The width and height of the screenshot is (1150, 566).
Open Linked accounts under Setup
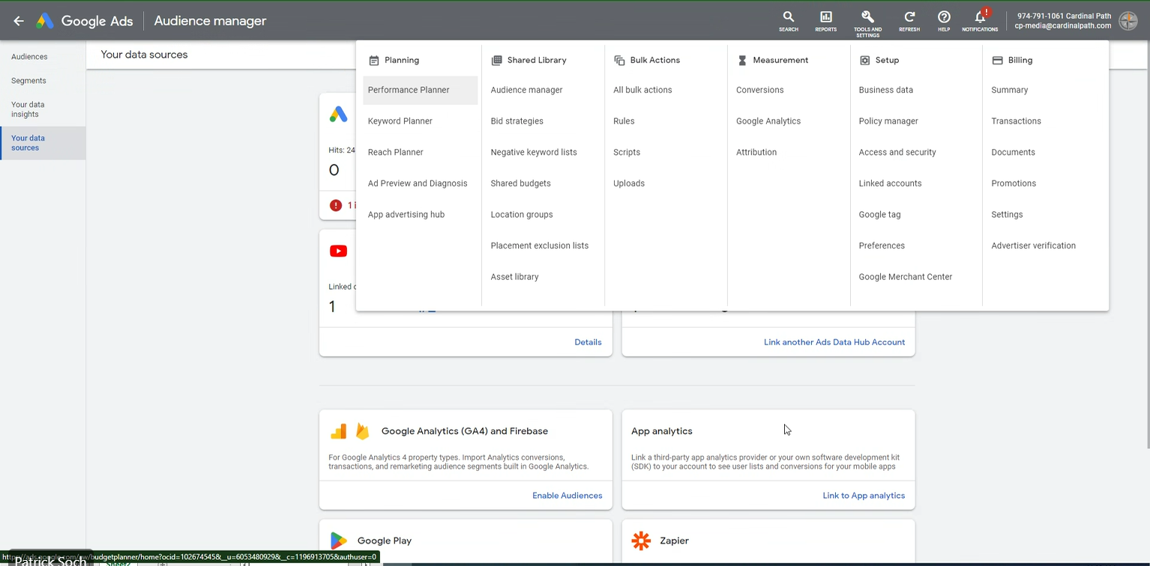pos(890,183)
